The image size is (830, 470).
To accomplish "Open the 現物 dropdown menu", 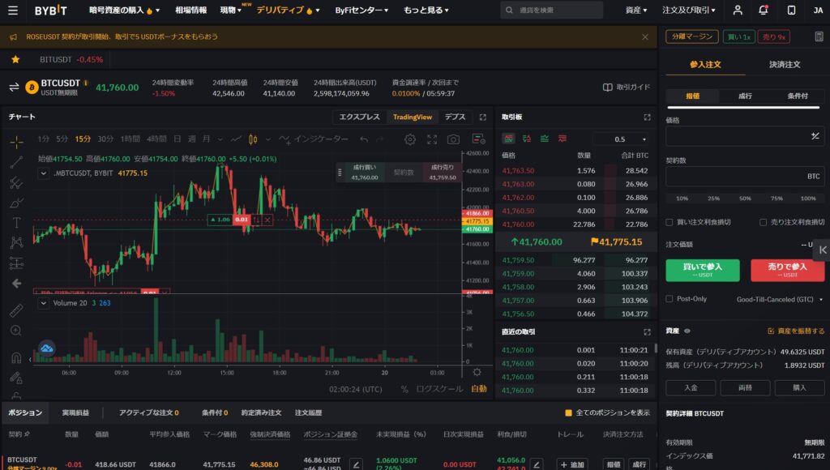I will click(x=231, y=10).
